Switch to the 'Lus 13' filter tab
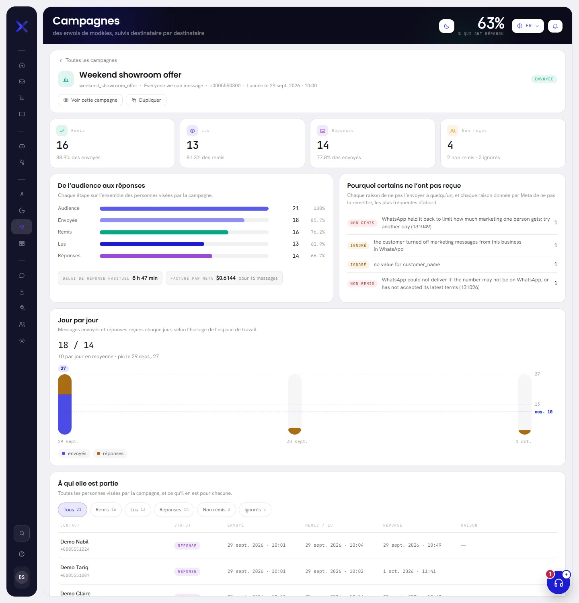579x603 pixels. click(x=138, y=510)
